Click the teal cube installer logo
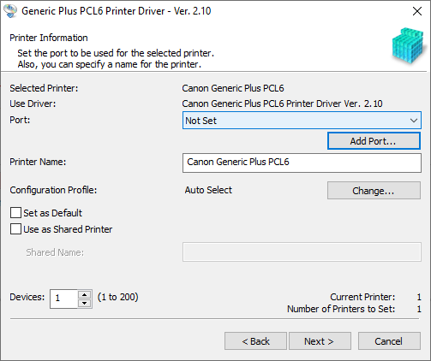 [408, 45]
